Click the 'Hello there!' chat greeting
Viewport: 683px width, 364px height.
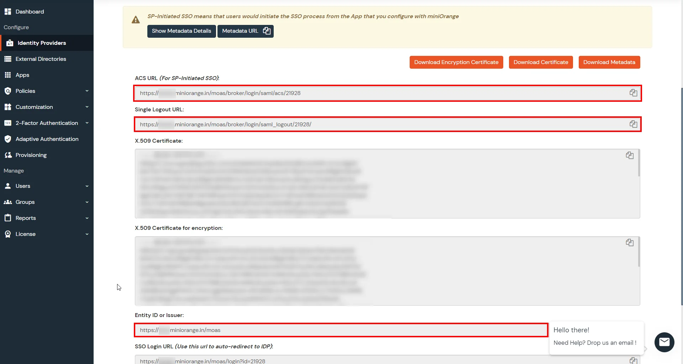pyautogui.click(x=571, y=330)
